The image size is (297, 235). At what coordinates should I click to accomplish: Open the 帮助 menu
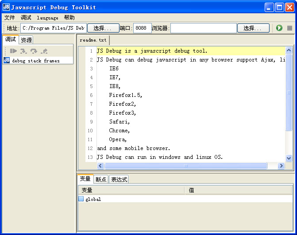69,18
